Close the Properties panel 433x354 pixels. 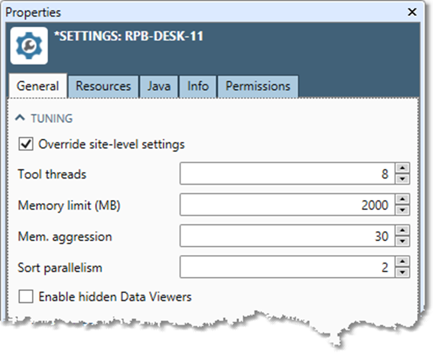coord(412,12)
